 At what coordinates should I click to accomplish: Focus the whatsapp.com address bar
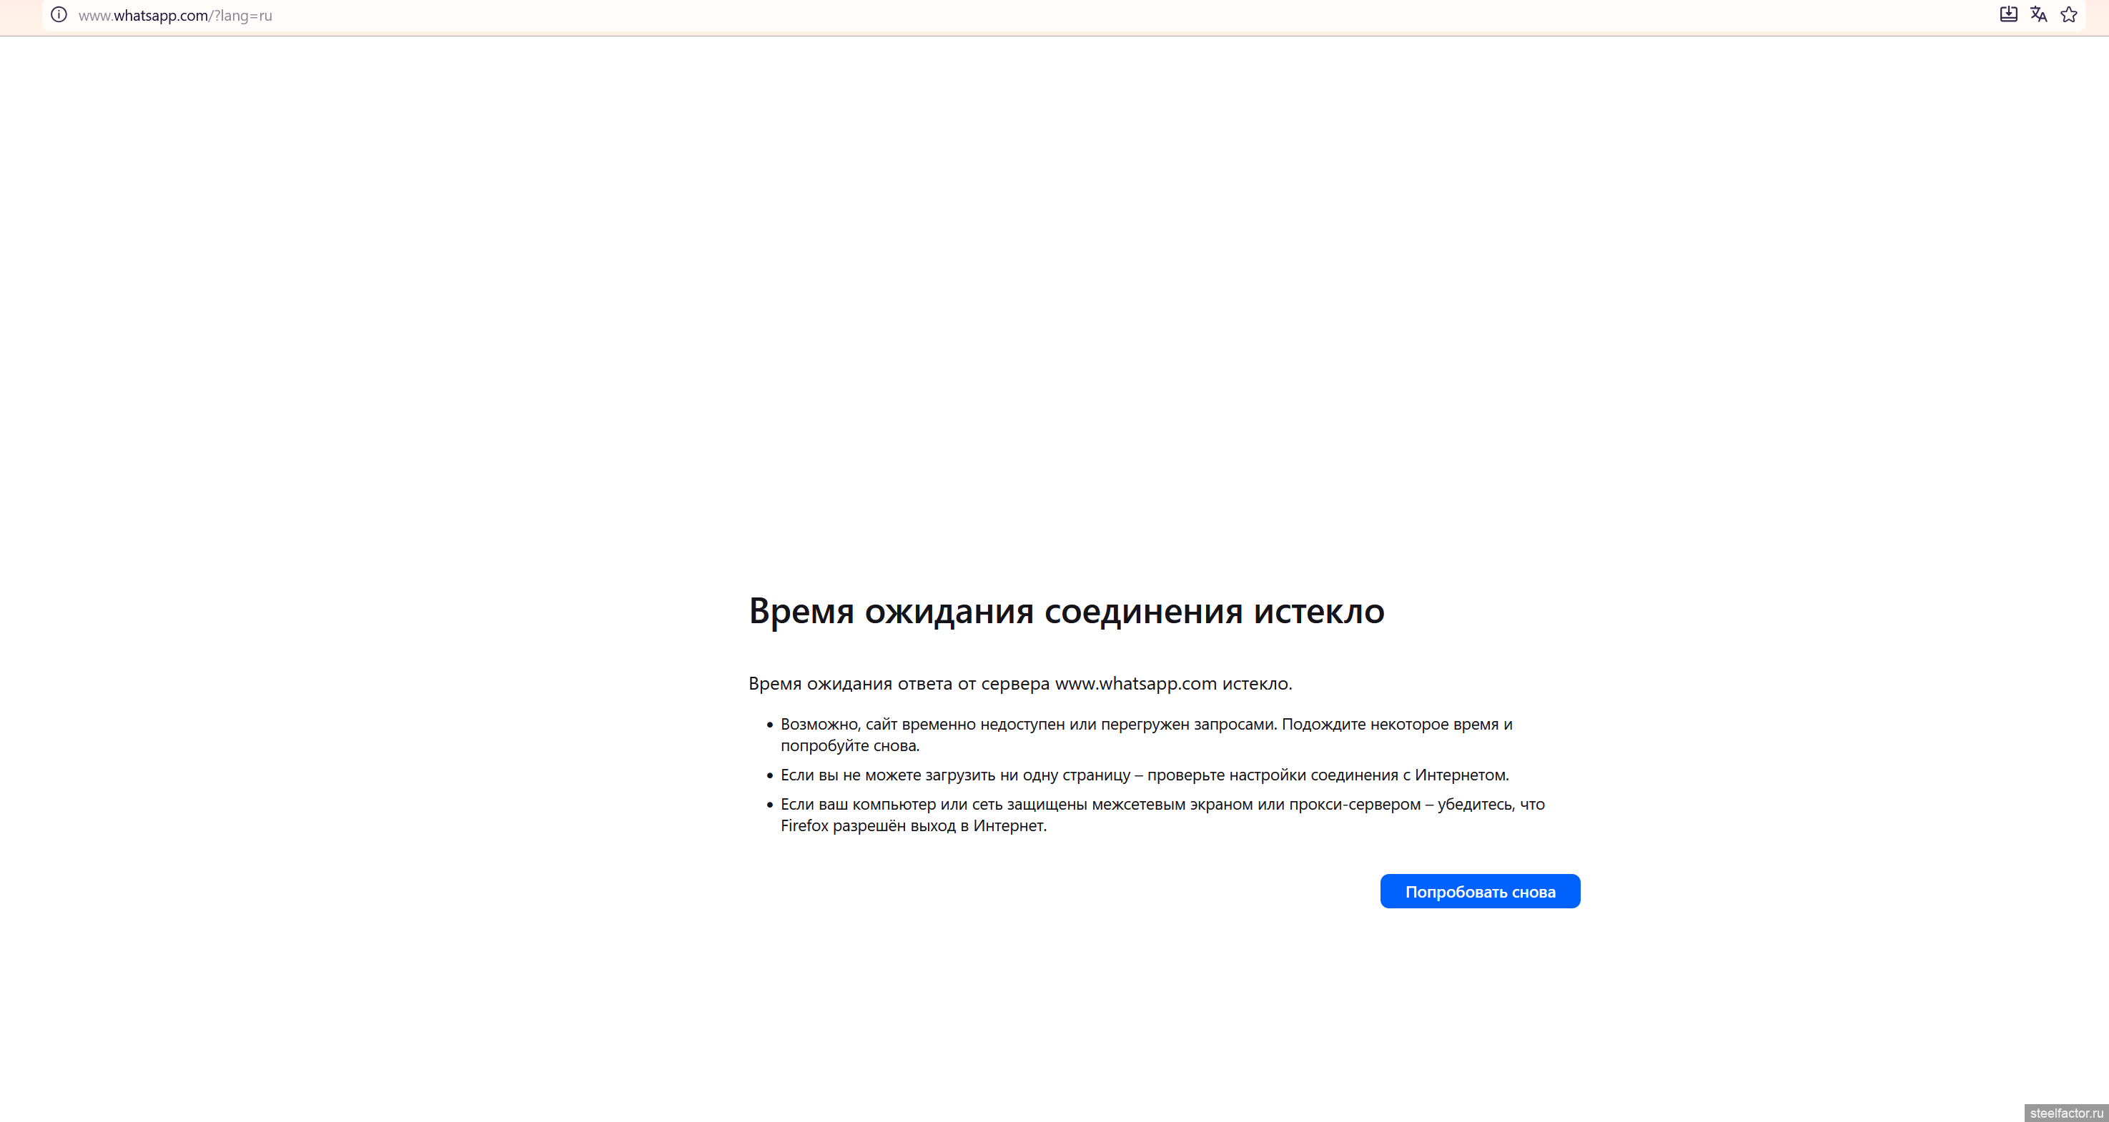pos(982,16)
